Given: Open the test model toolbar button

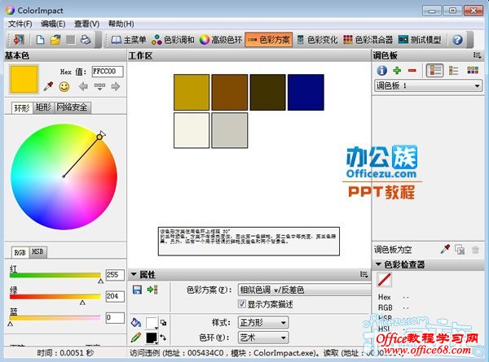Looking at the screenshot, I should click(420, 40).
